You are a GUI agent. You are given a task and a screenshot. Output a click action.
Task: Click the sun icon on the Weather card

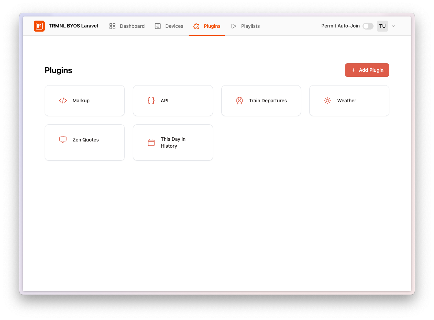point(327,101)
